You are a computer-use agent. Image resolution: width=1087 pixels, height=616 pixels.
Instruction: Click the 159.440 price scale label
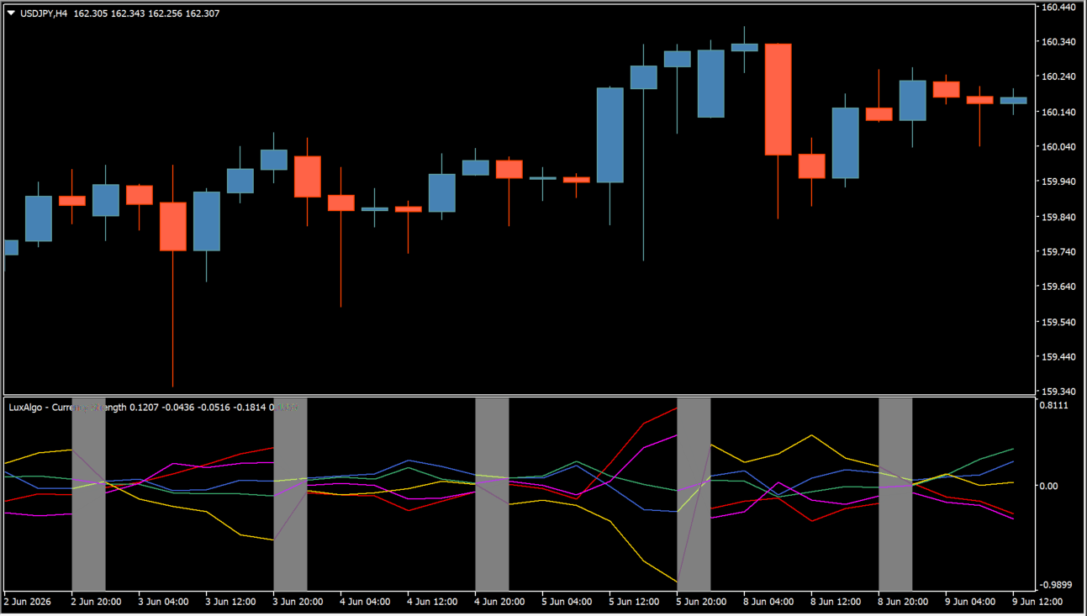pyautogui.click(x=1058, y=357)
